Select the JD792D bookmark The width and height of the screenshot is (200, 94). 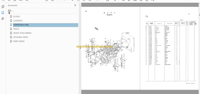click(x=16, y=17)
